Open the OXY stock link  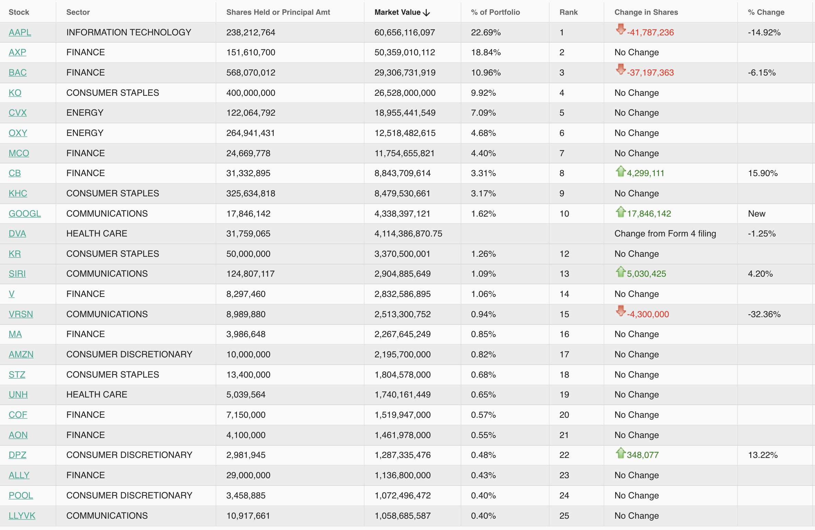coord(18,133)
